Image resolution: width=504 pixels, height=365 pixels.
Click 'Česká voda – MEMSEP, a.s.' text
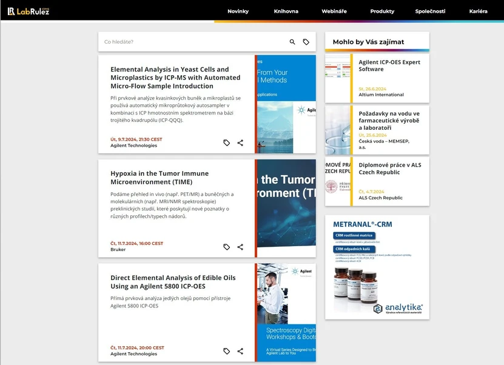tap(384, 144)
